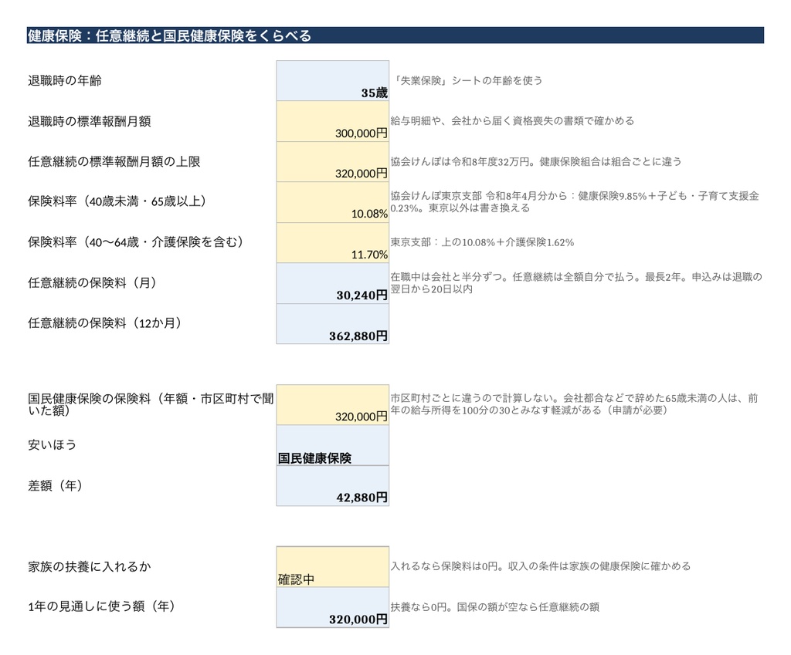The height and width of the screenshot is (655, 791).
Task: Click the label 任意継続の保険料（月）
Action: point(93,282)
